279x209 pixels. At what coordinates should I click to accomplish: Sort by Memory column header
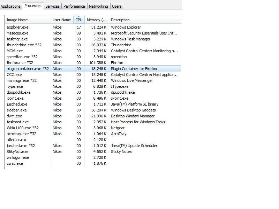[97, 20]
